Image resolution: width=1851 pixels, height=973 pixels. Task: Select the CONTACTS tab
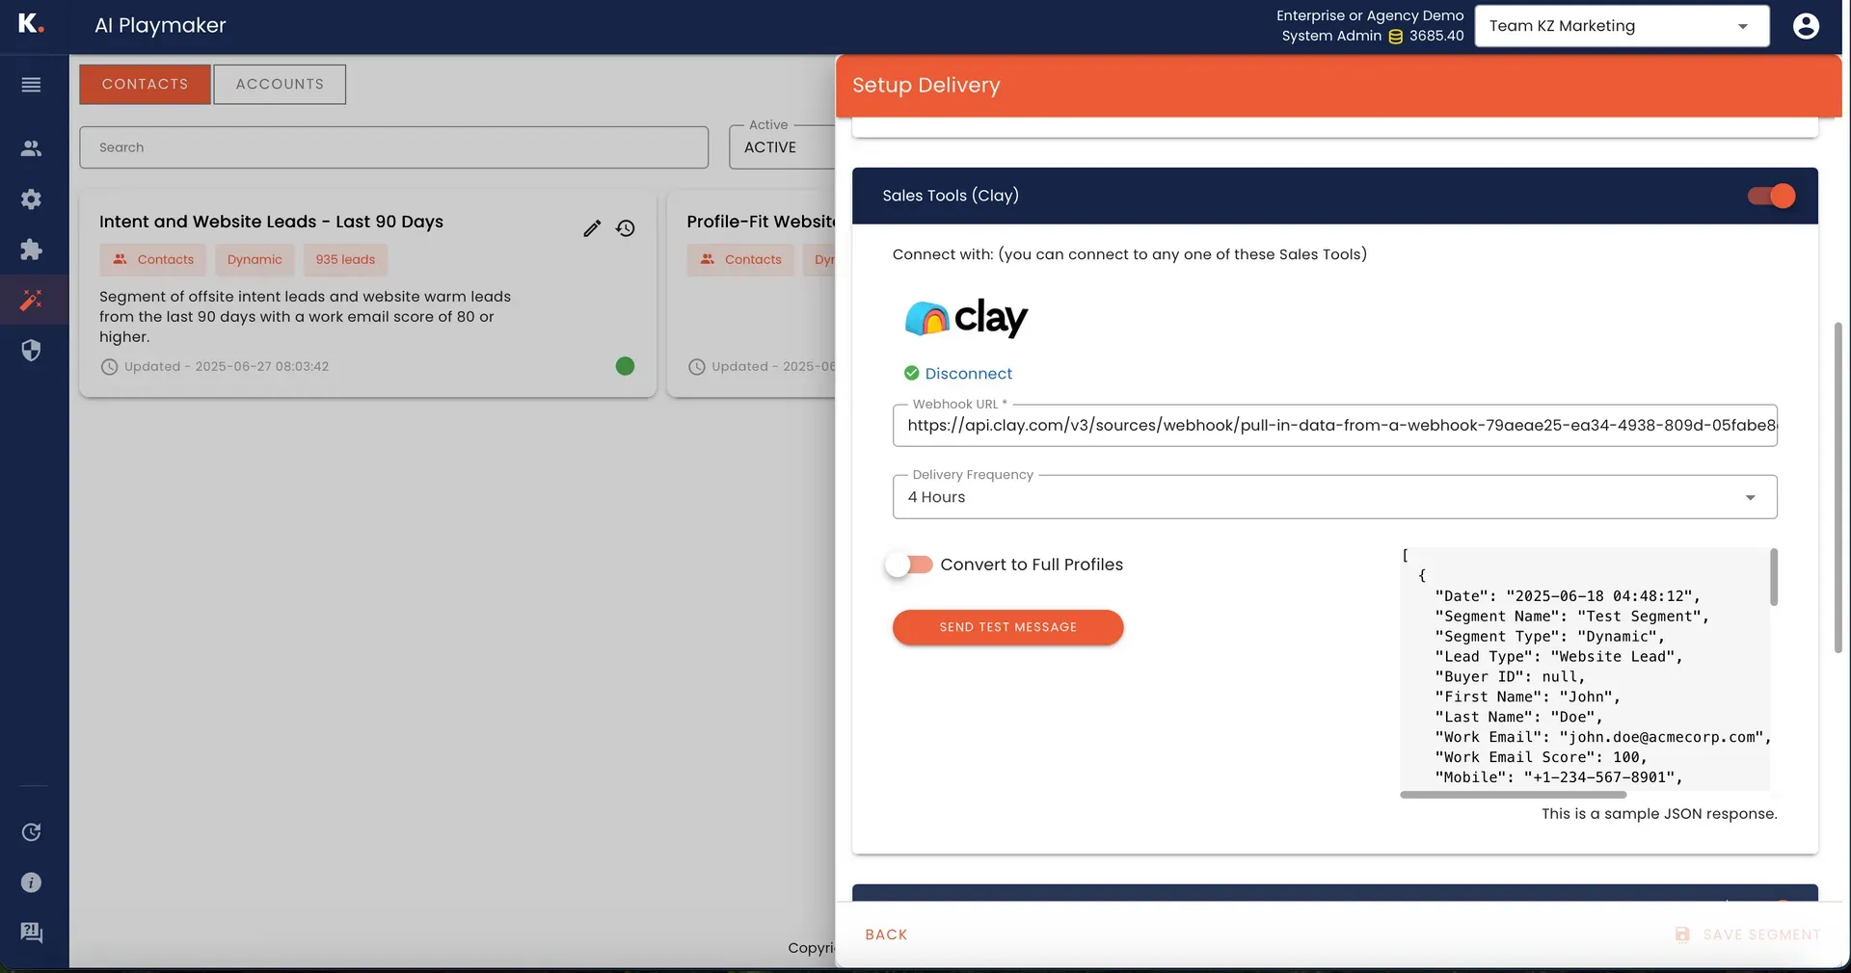(x=145, y=84)
